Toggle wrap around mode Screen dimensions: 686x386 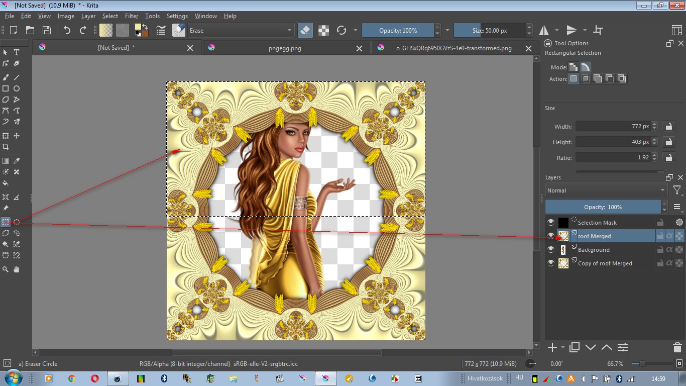598,30
